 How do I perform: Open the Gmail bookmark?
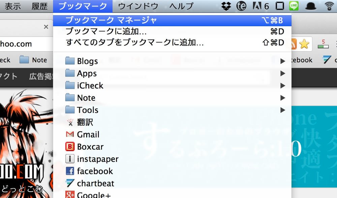172,134
